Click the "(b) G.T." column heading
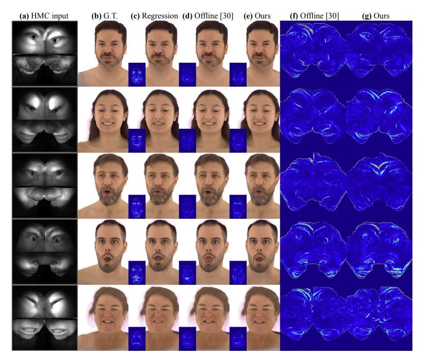The image size is (425, 354). pos(105,16)
